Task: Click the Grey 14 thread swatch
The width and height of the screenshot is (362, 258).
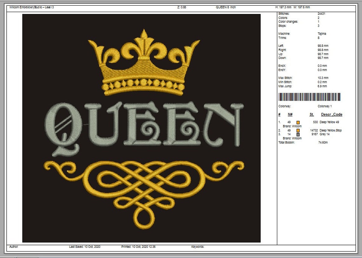Action: pyautogui.click(x=298, y=135)
